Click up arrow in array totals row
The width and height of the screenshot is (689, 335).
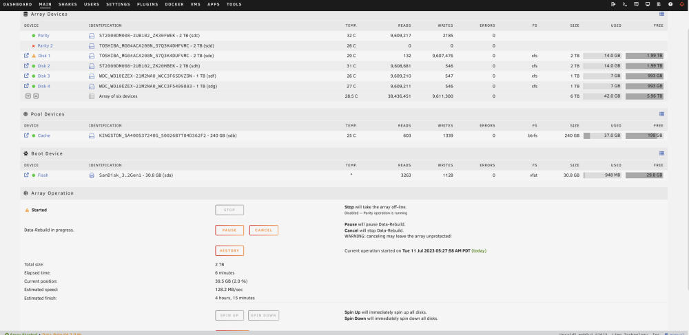(x=36, y=96)
